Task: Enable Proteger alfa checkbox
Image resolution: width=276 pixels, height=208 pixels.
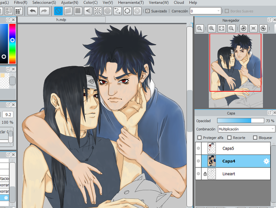Action: [x=199, y=137]
